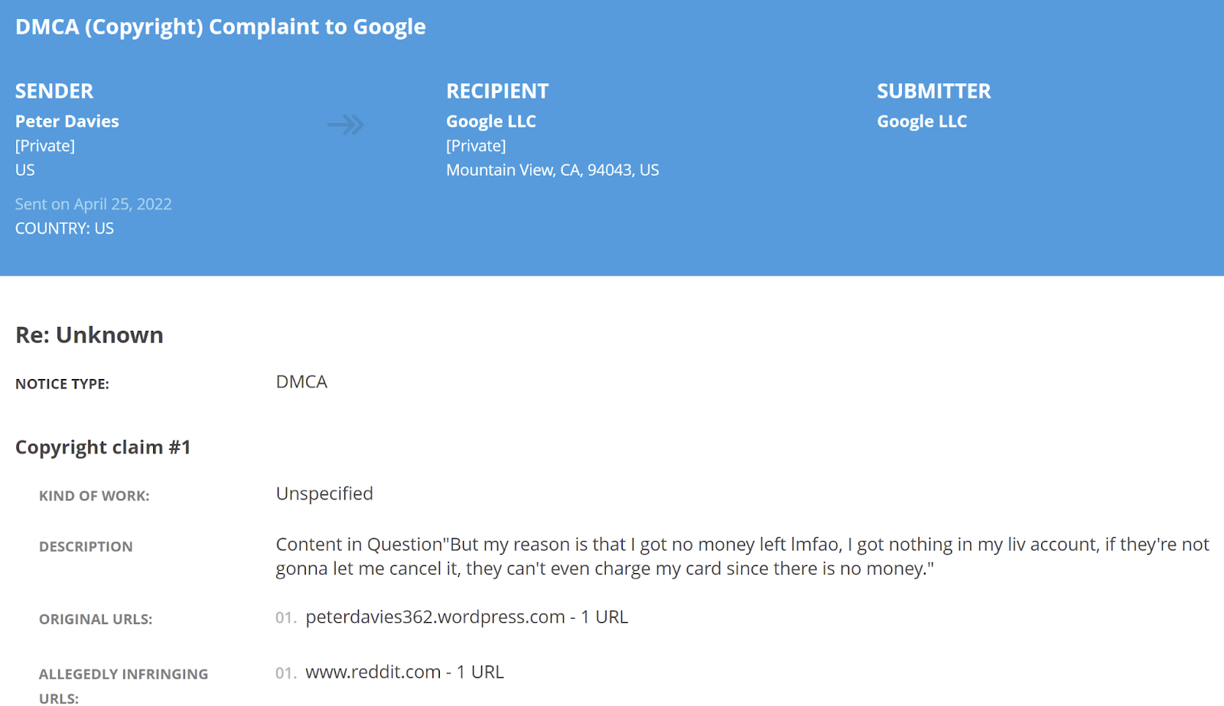This screenshot has width=1224, height=706.
Task: Click the SENDER heading
Action: [54, 91]
